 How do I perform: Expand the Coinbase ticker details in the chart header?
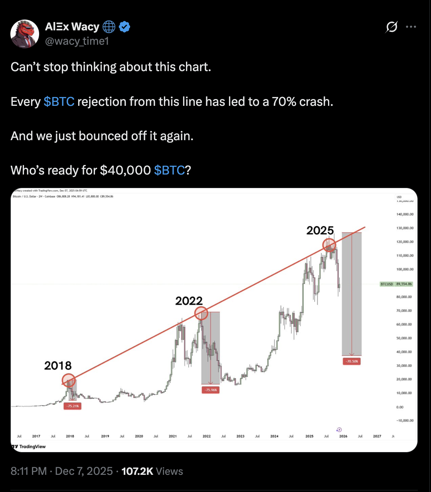pos(50,196)
